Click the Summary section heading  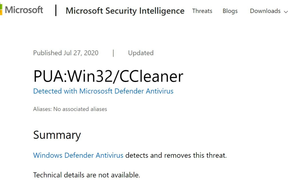57,135
